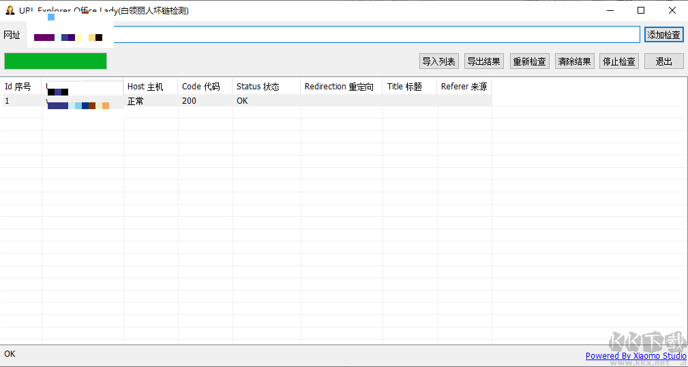688x367 pixels.
Task: Click in the 网址 URL input field
Action: click(375, 35)
